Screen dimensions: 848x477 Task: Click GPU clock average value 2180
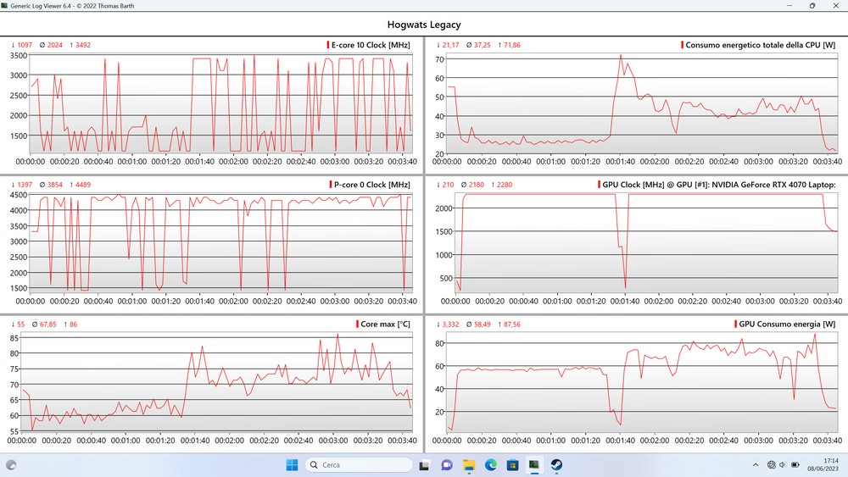pyautogui.click(x=476, y=184)
